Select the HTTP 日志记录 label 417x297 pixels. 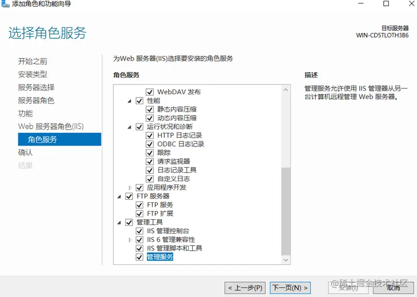(x=180, y=136)
